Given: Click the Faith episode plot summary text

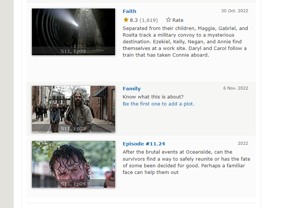Looking at the screenshot, I should [x=185, y=41].
